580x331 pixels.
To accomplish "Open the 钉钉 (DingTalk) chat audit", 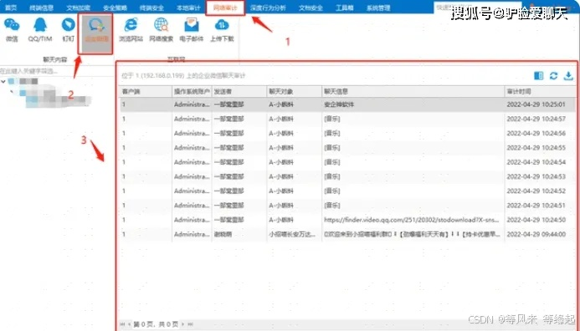I will 68,30.
